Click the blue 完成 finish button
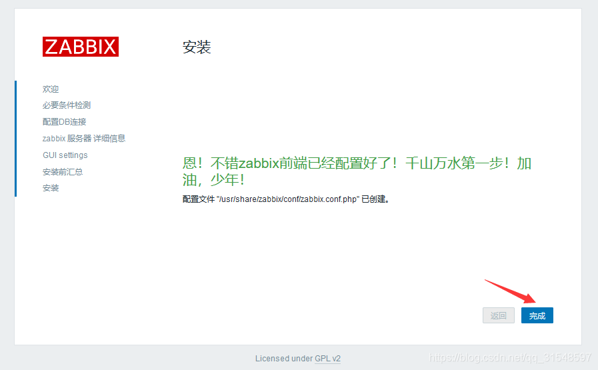This screenshot has height=370, width=598. (537, 315)
